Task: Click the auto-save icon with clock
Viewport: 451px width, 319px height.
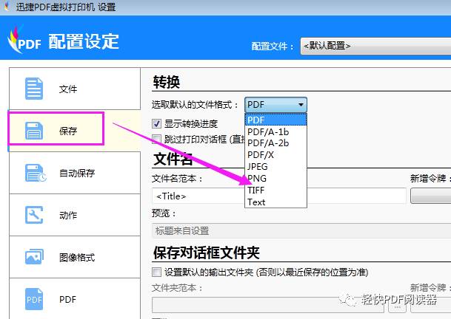Action: 36,173
